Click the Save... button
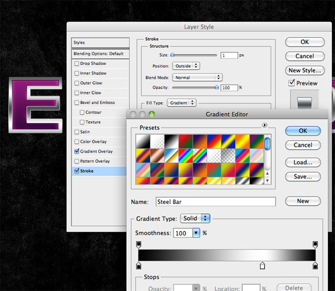This screenshot has height=291, width=335. (x=303, y=177)
